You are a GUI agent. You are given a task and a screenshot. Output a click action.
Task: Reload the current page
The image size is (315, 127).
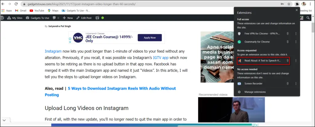click(16, 4)
